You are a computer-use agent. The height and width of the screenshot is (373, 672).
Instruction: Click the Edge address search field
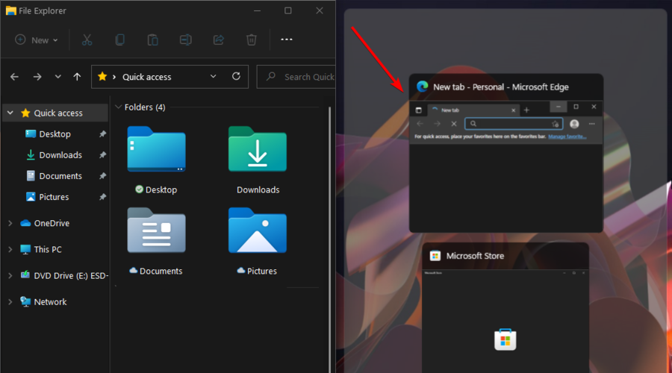(514, 124)
